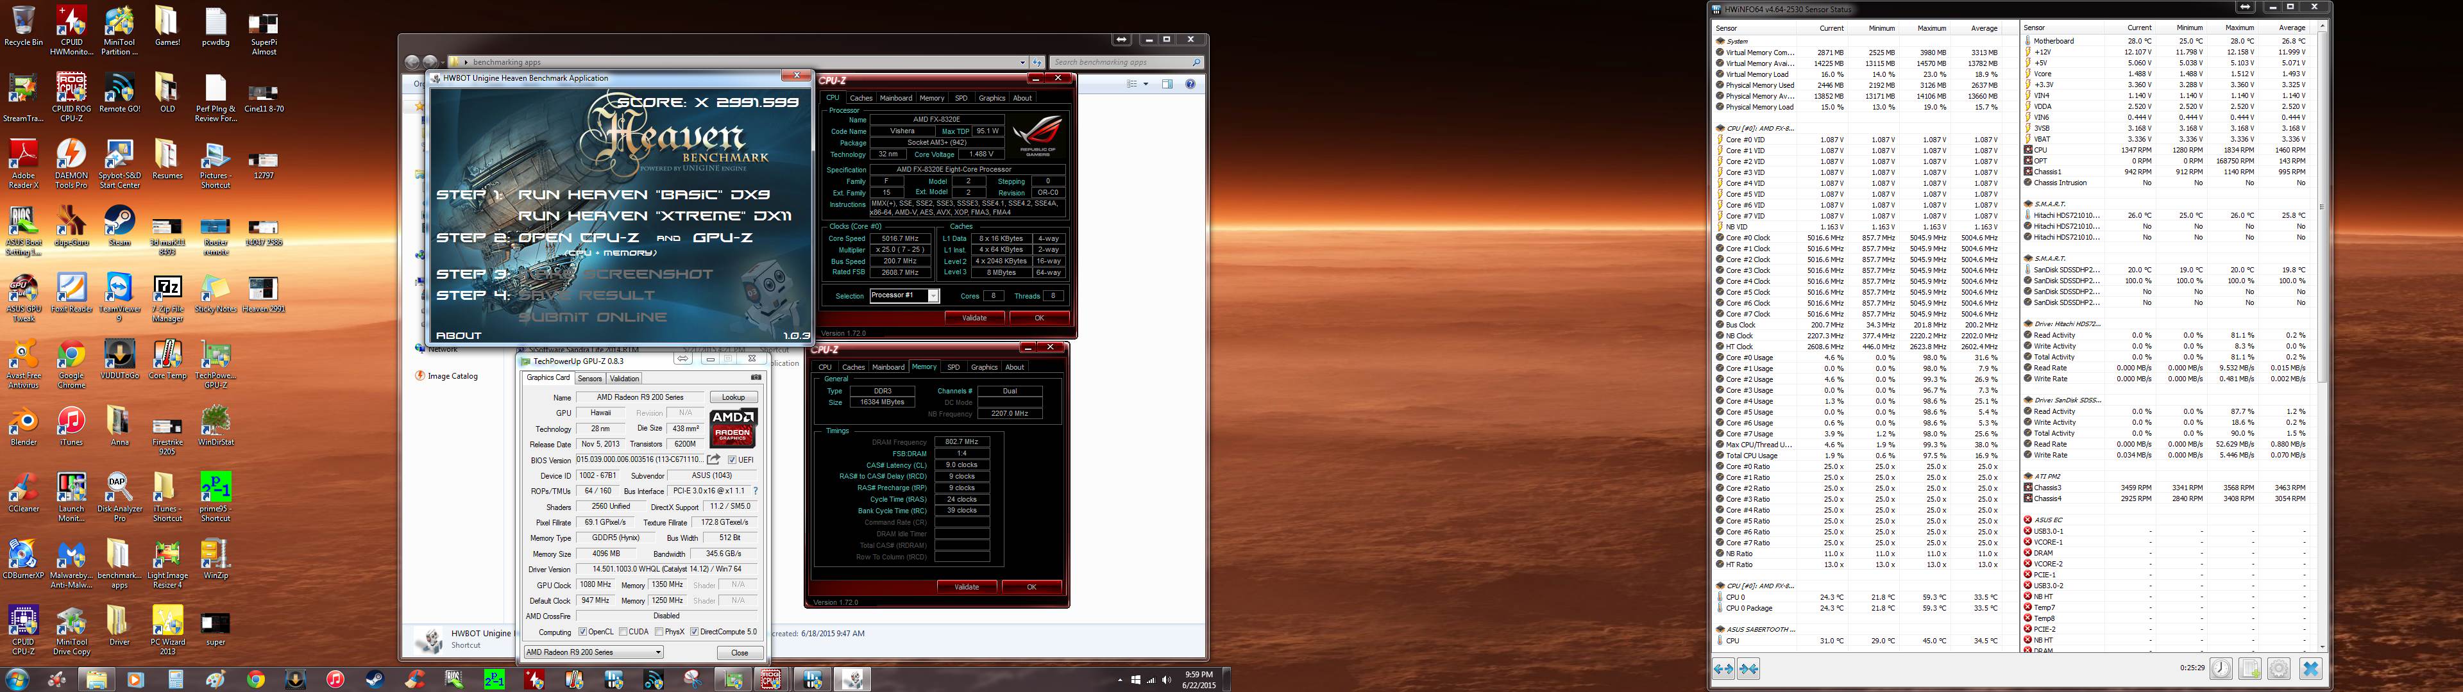Click the Windows Start orb
Screen dimensions: 2463x692
pyautogui.click(x=16, y=680)
